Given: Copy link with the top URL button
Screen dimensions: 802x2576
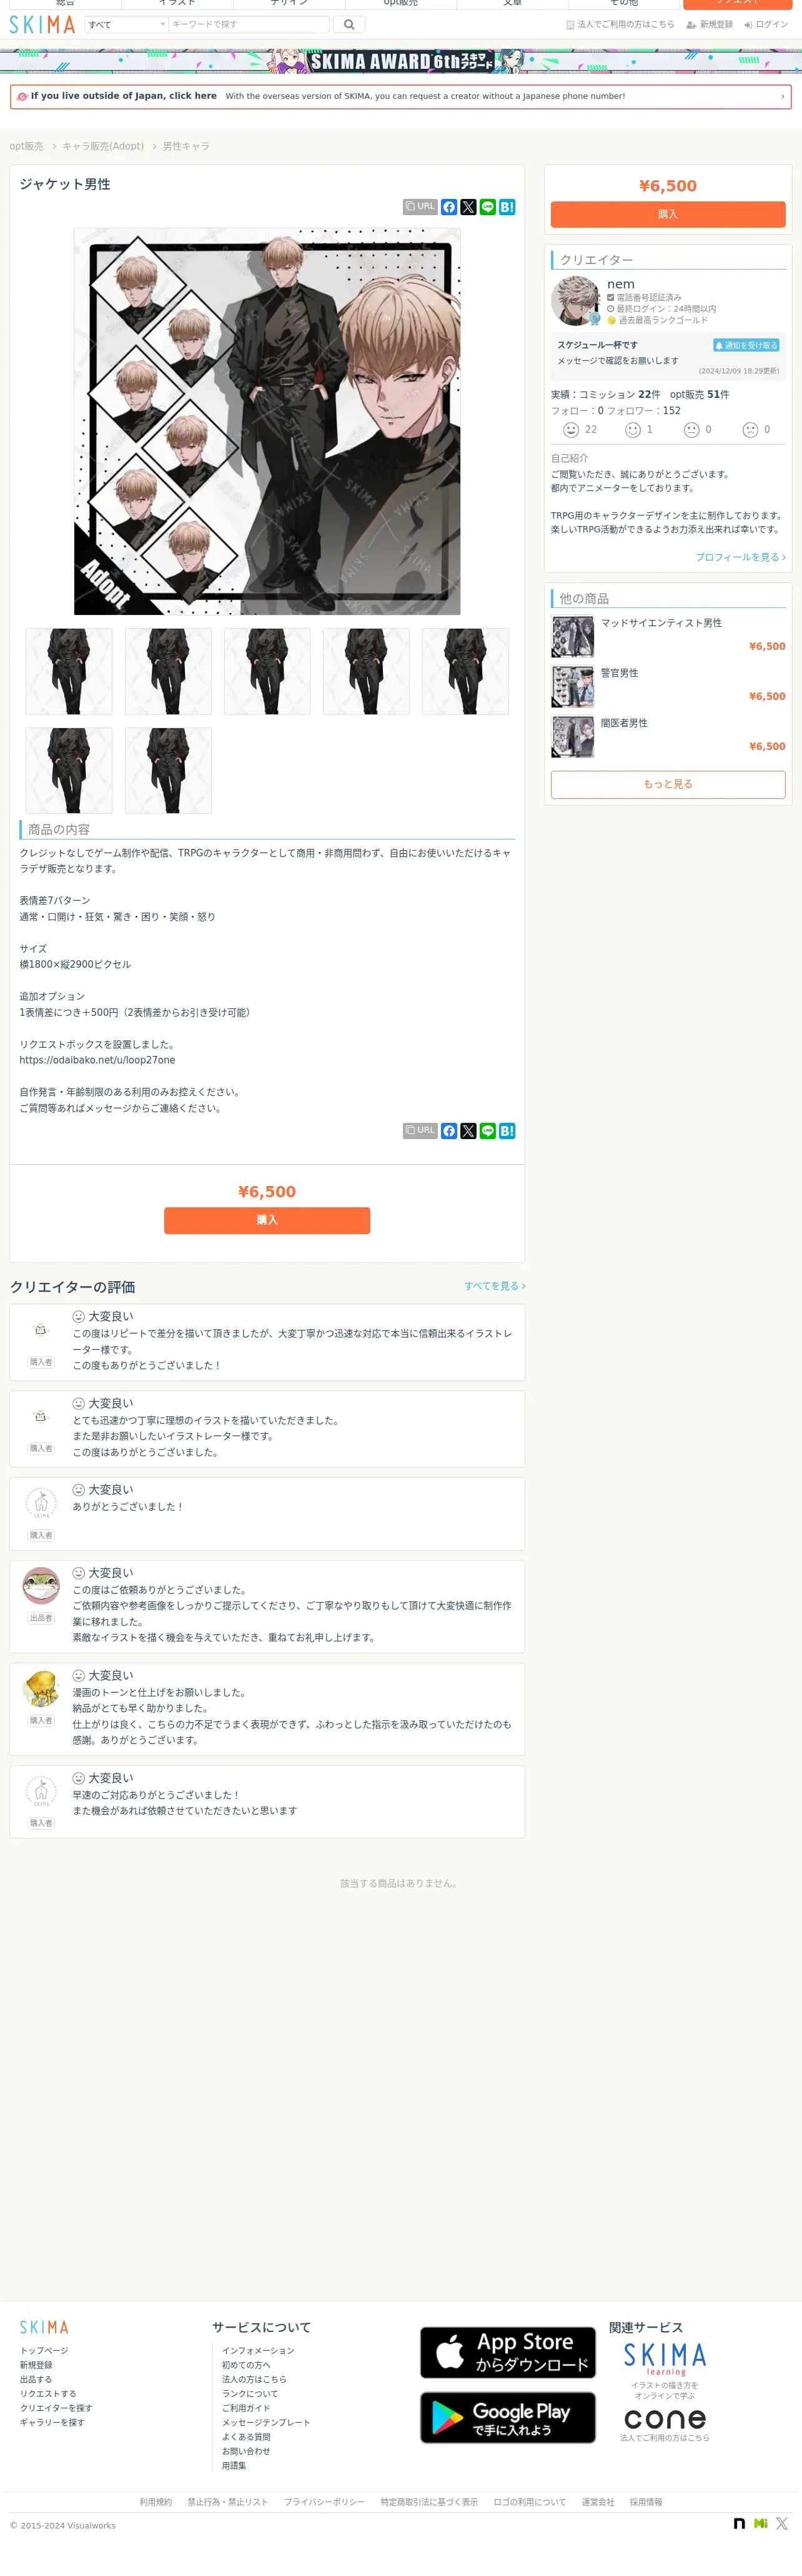Looking at the screenshot, I should [420, 207].
